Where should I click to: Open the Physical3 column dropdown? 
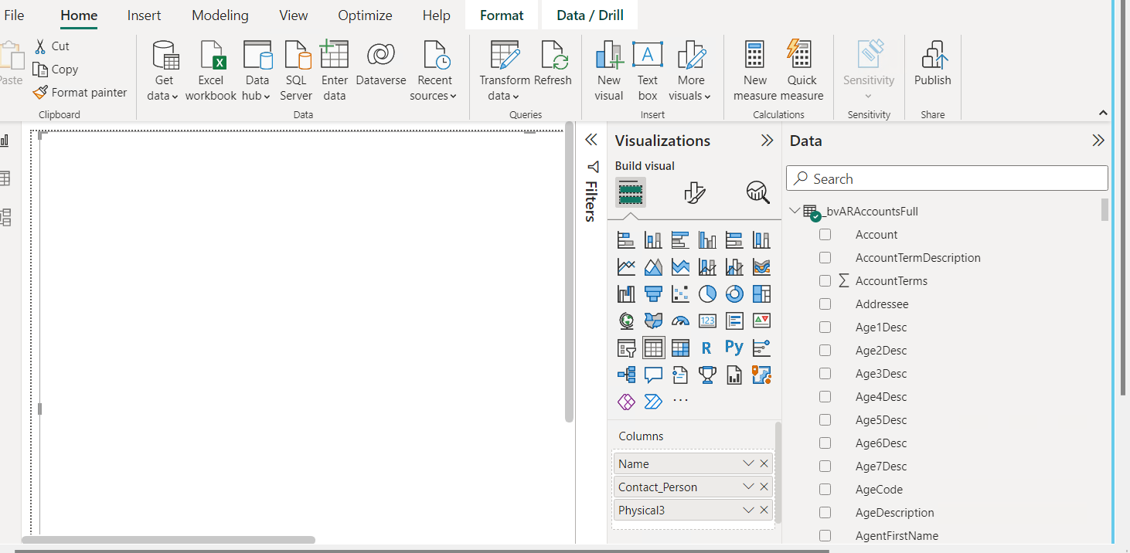pos(747,510)
